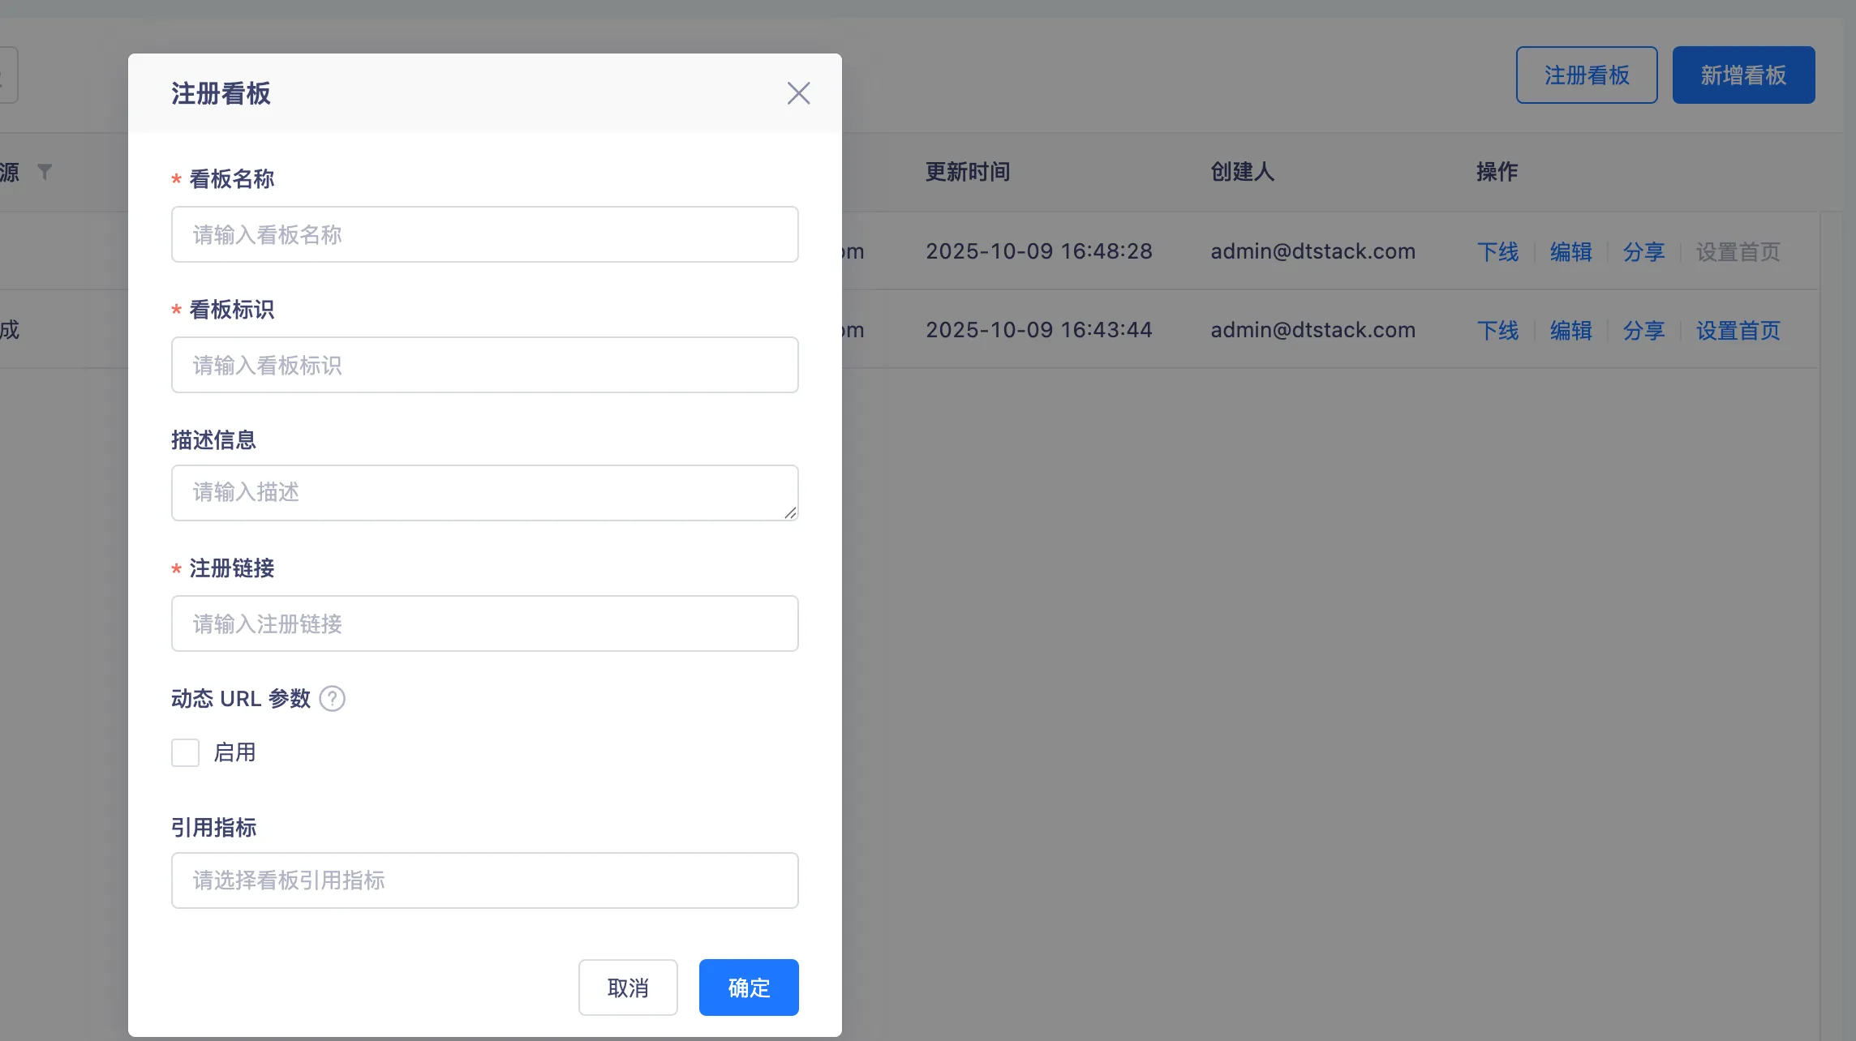The height and width of the screenshot is (1041, 1856).
Task: Click into the 看板名称 input field
Action: tap(484, 234)
